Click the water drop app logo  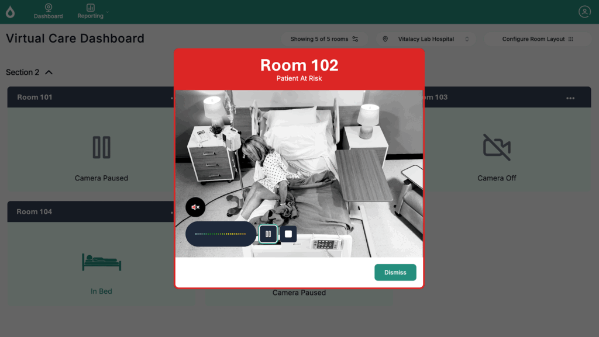tap(11, 12)
